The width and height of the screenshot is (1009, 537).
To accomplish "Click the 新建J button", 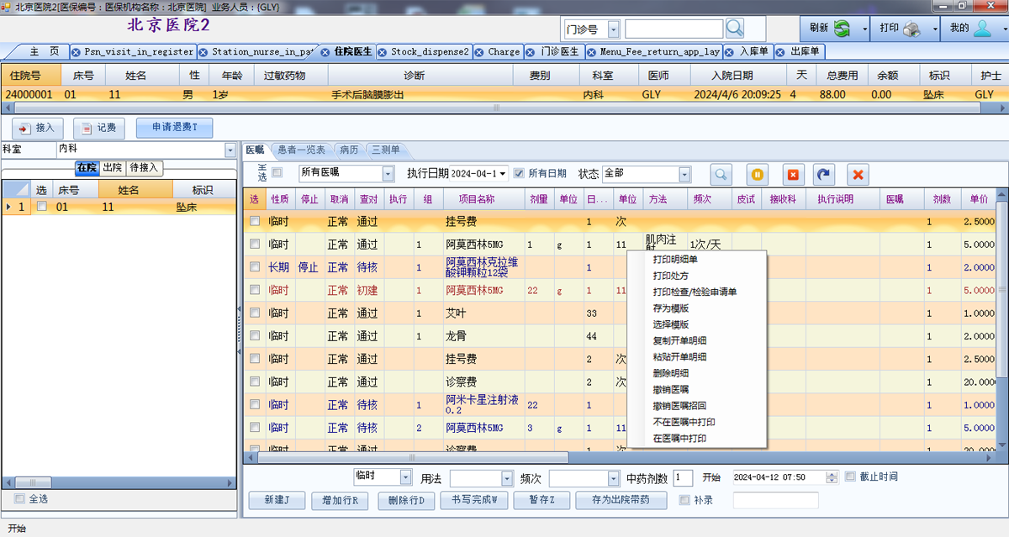I will (x=277, y=501).
